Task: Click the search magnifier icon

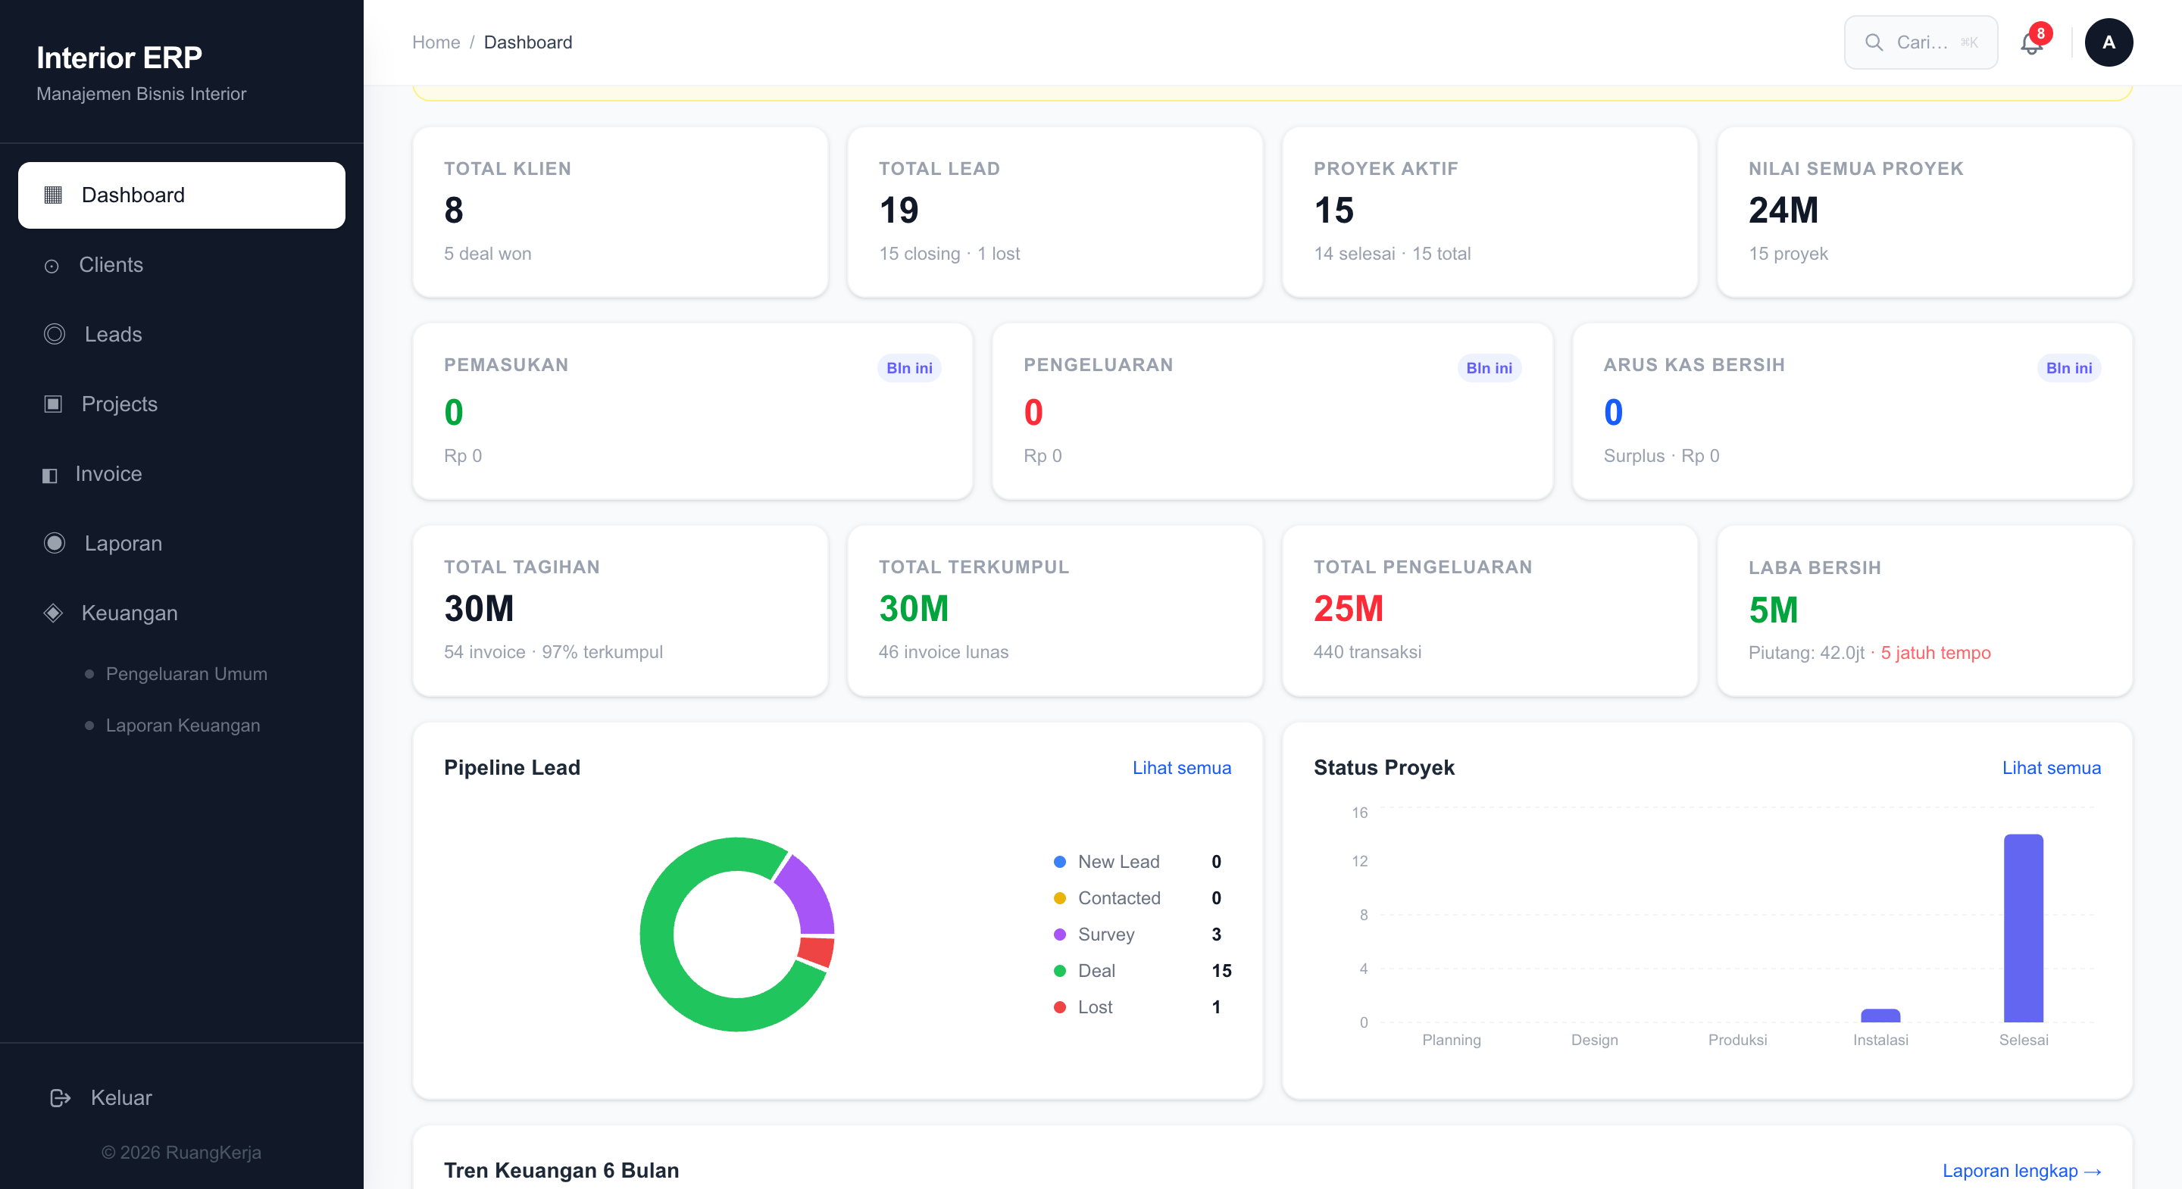Action: pos(1874,42)
